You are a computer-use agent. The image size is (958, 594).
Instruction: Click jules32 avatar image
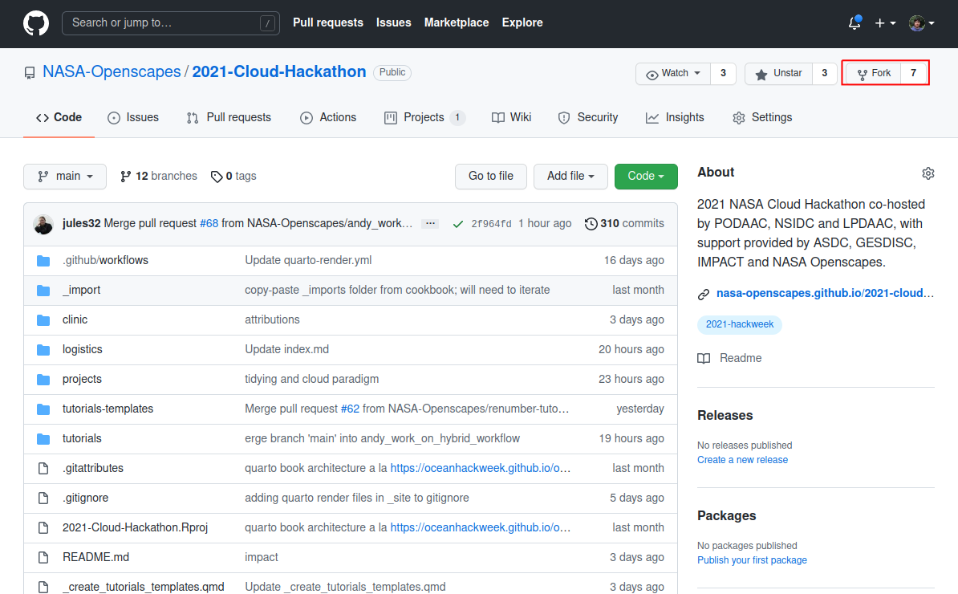pyautogui.click(x=44, y=224)
